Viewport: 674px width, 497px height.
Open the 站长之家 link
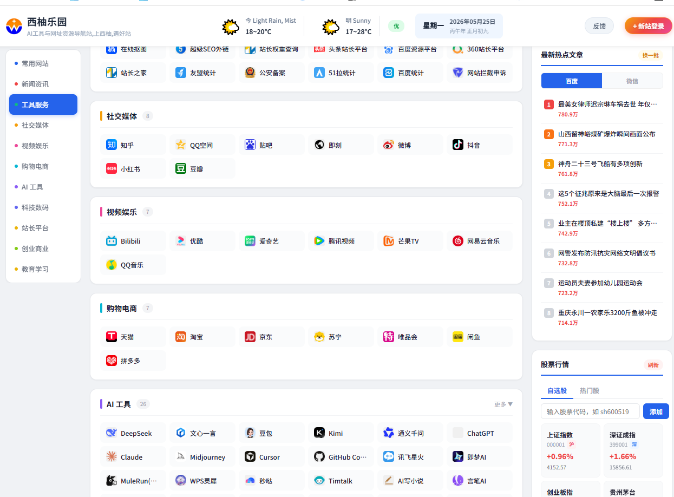[x=134, y=73]
